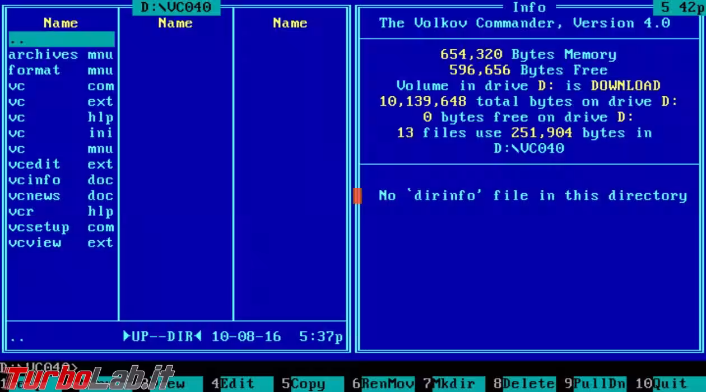Click '13 files use 251,904 bytes in' line

(524, 133)
